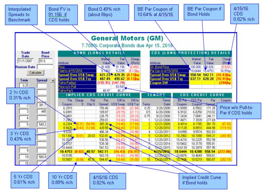Select the swap spread fair value 429.35
This screenshot has width=264, height=192.
pyautogui.click(x=119, y=75)
